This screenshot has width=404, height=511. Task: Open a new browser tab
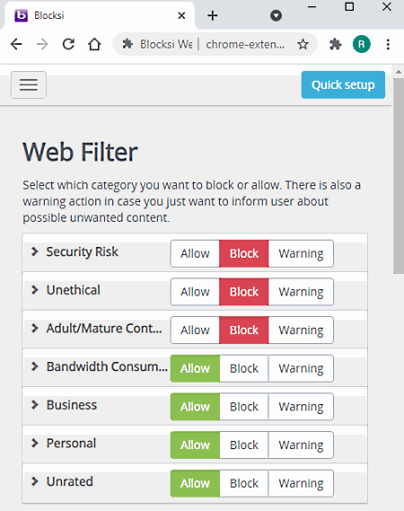213,15
